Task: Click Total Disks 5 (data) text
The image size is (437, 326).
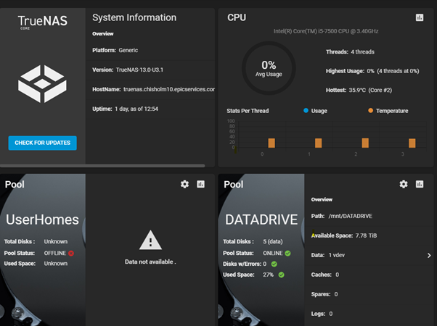Action: coord(253,241)
